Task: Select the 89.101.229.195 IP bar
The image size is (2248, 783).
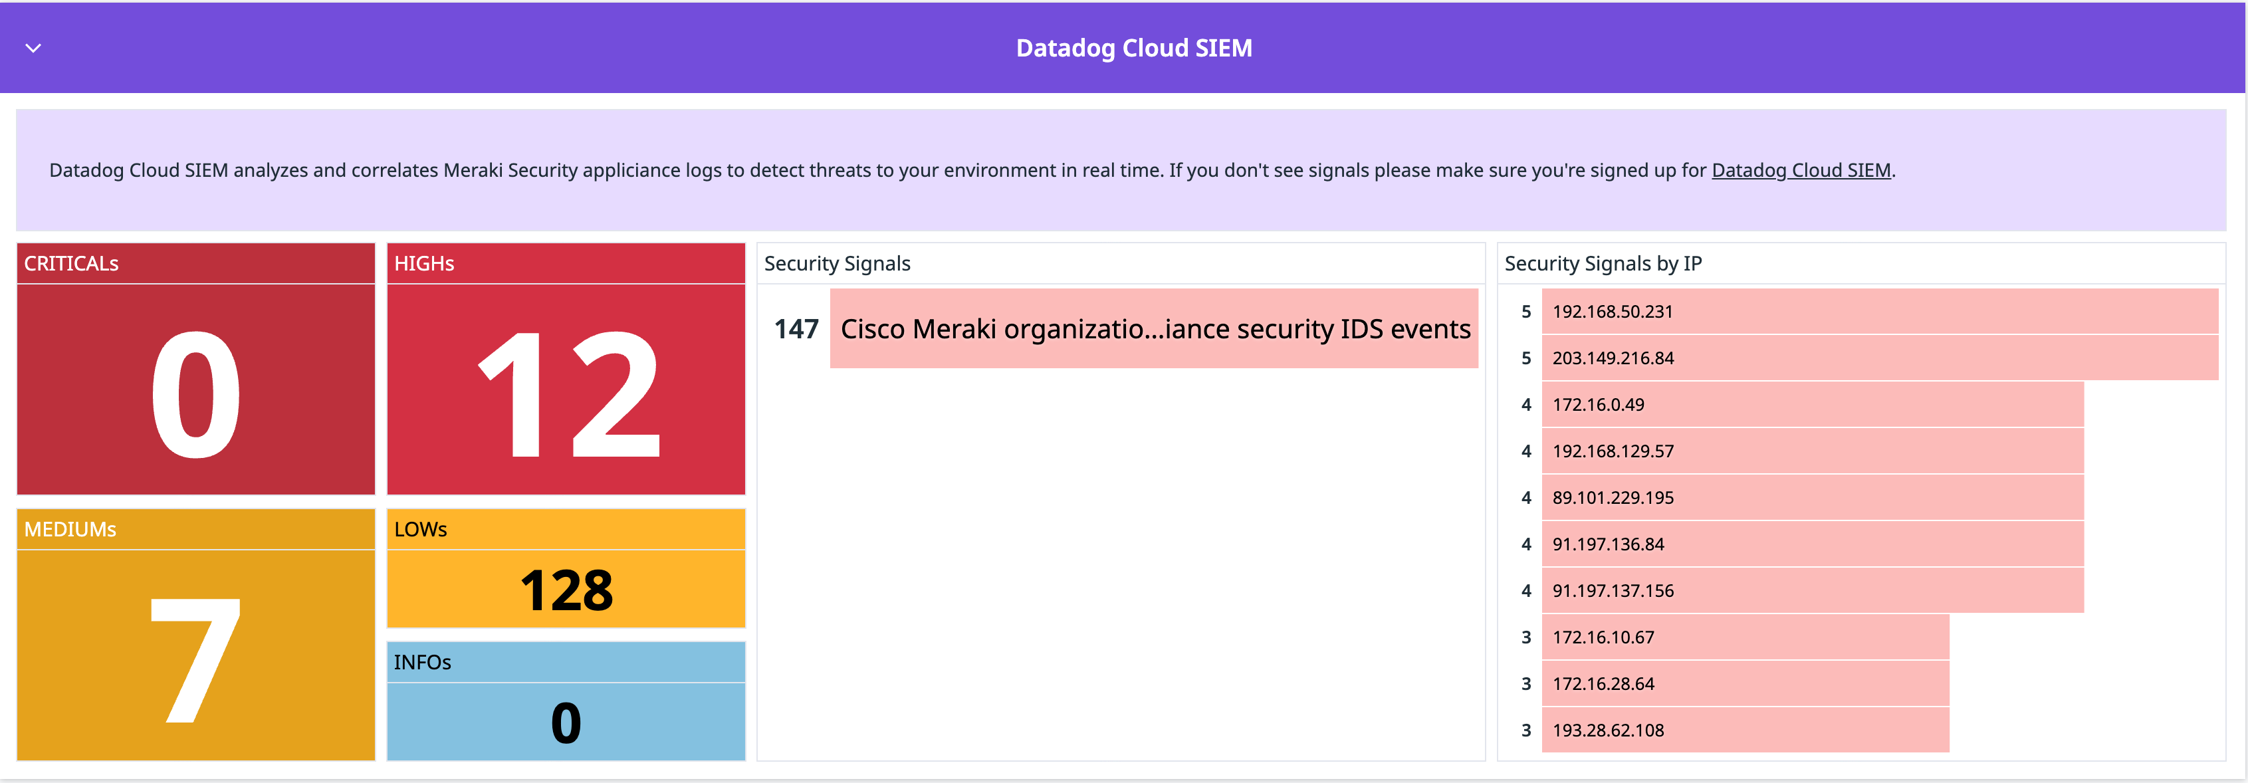Action: tap(1812, 498)
